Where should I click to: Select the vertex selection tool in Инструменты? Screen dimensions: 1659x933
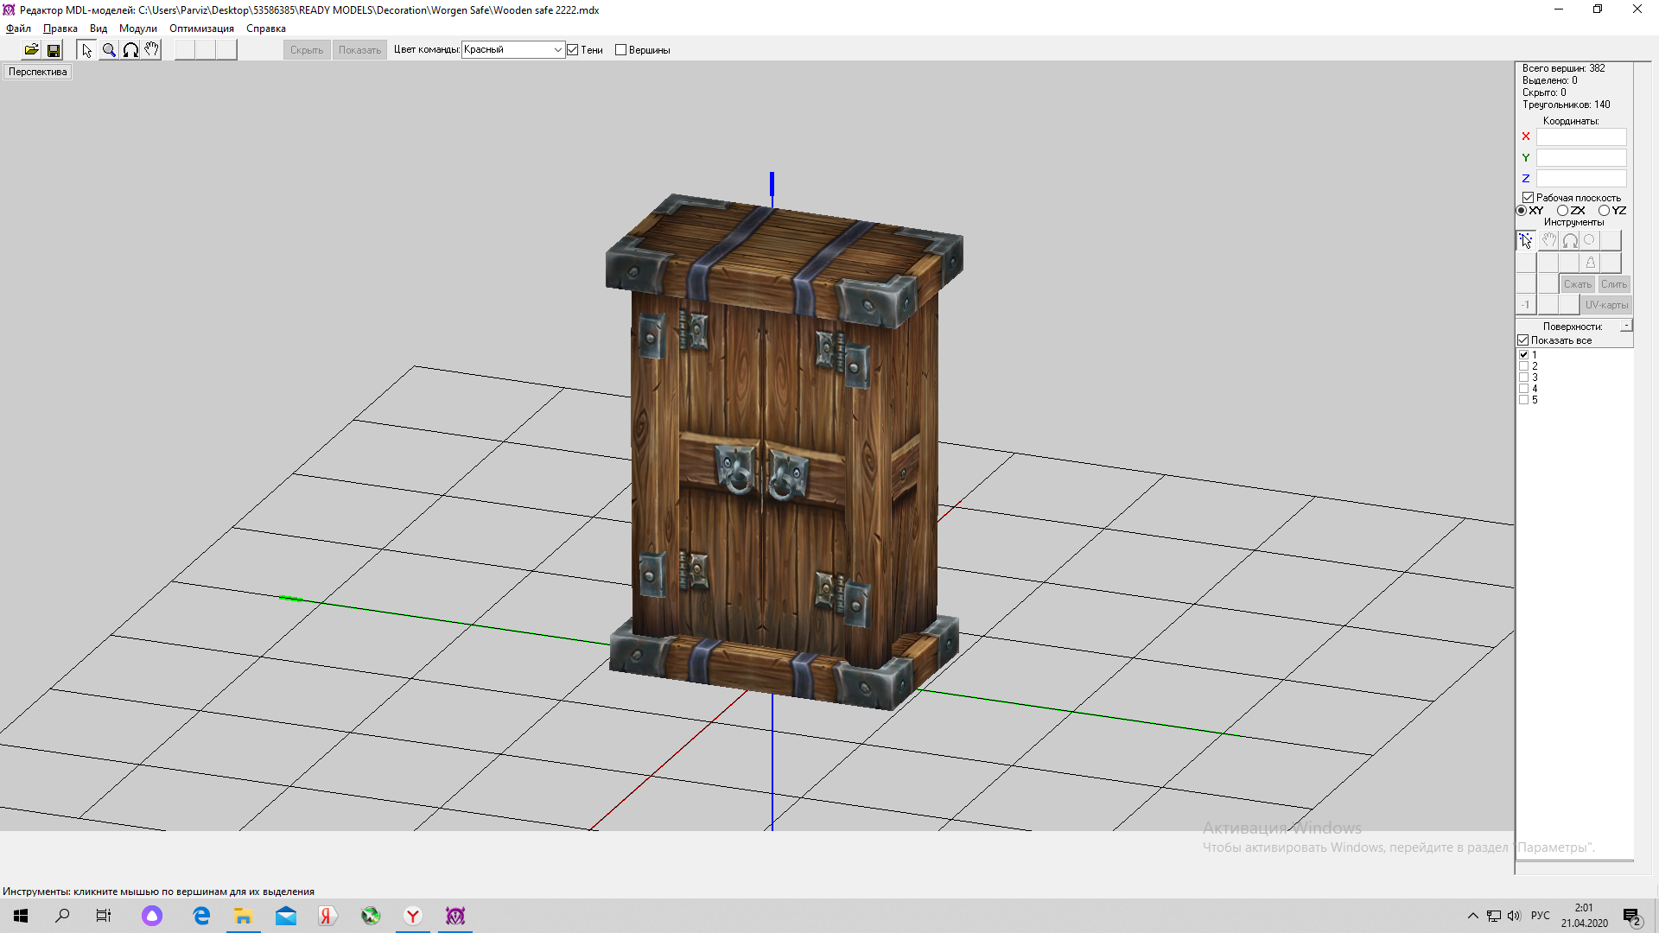tap(1526, 240)
